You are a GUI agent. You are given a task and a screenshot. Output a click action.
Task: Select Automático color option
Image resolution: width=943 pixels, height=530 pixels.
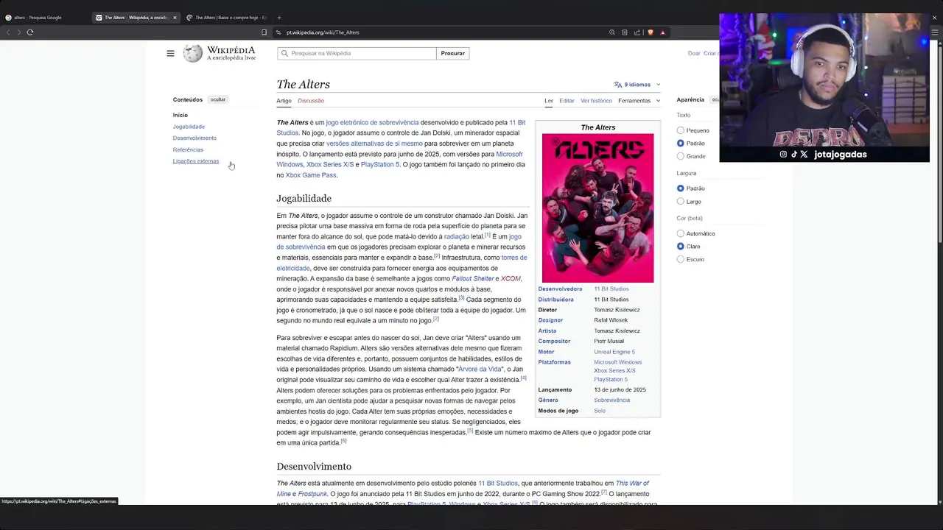(x=680, y=233)
